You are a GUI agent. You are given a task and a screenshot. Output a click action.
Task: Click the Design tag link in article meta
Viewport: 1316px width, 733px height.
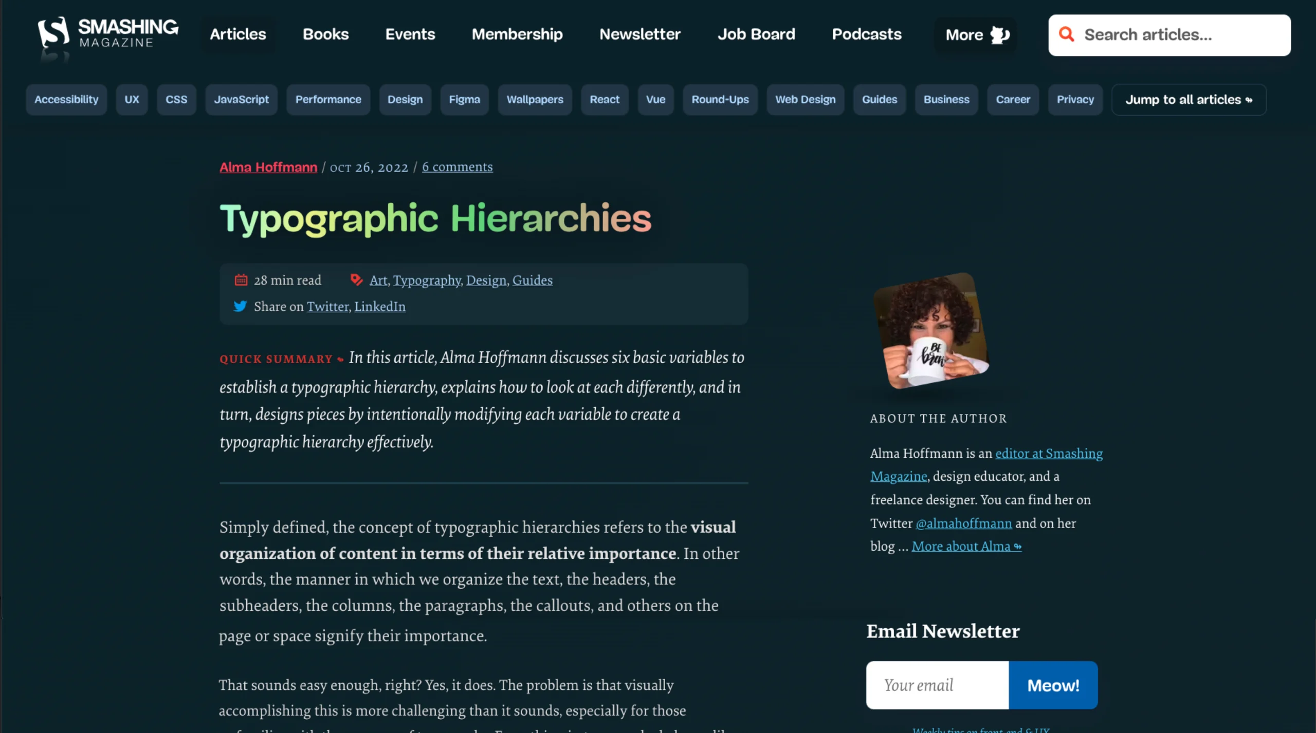(x=486, y=280)
